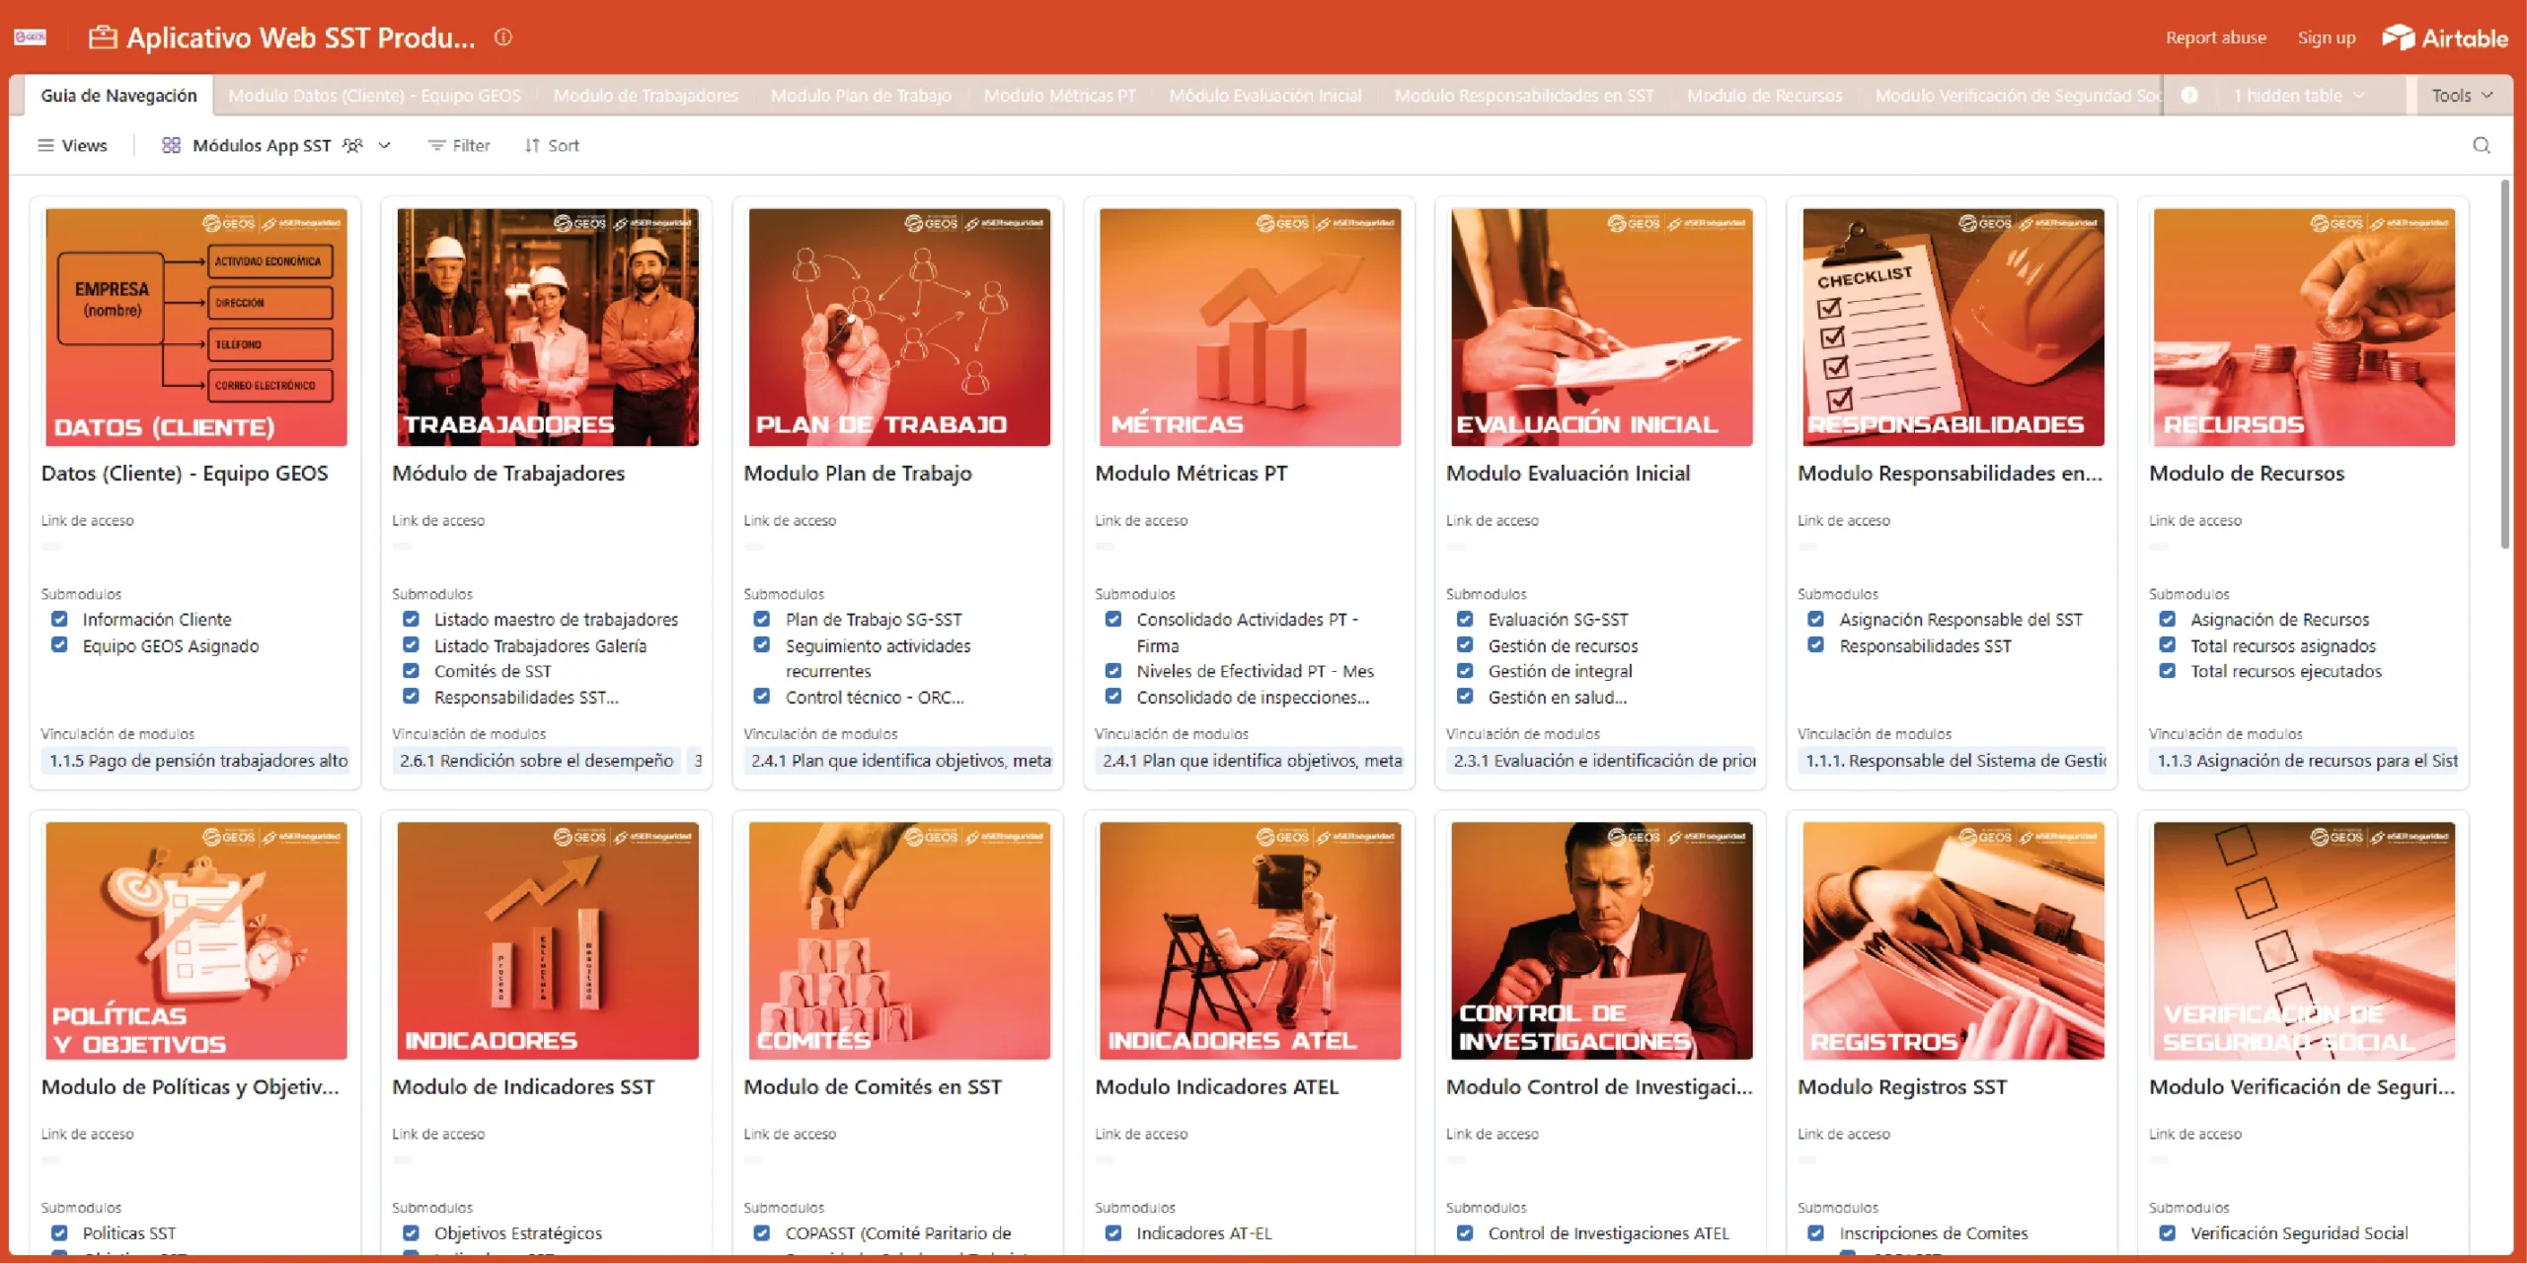
Task: Click the Sort arrows icon
Action: 532,145
